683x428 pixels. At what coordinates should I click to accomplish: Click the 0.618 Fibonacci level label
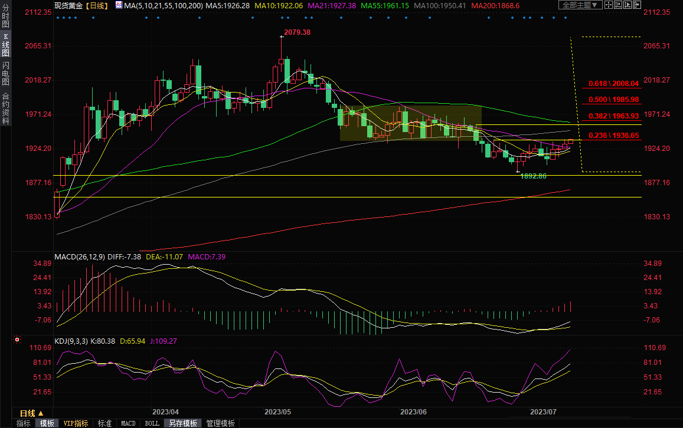[614, 84]
